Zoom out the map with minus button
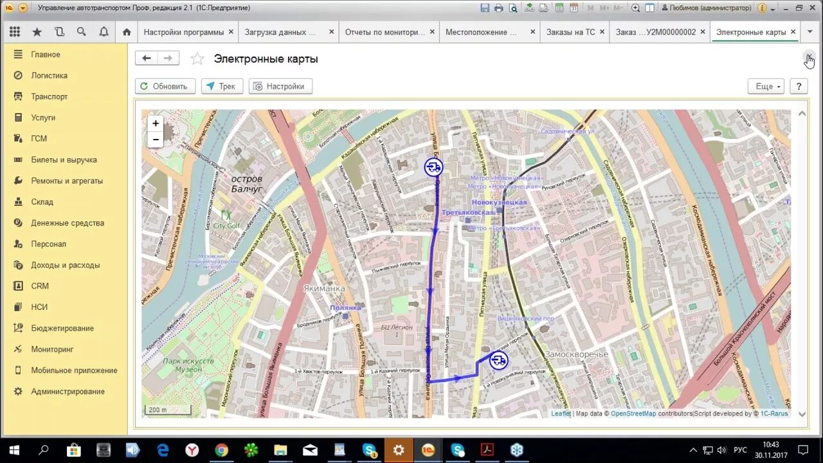This screenshot has width=823, height=463. click(x=156, y=140)
